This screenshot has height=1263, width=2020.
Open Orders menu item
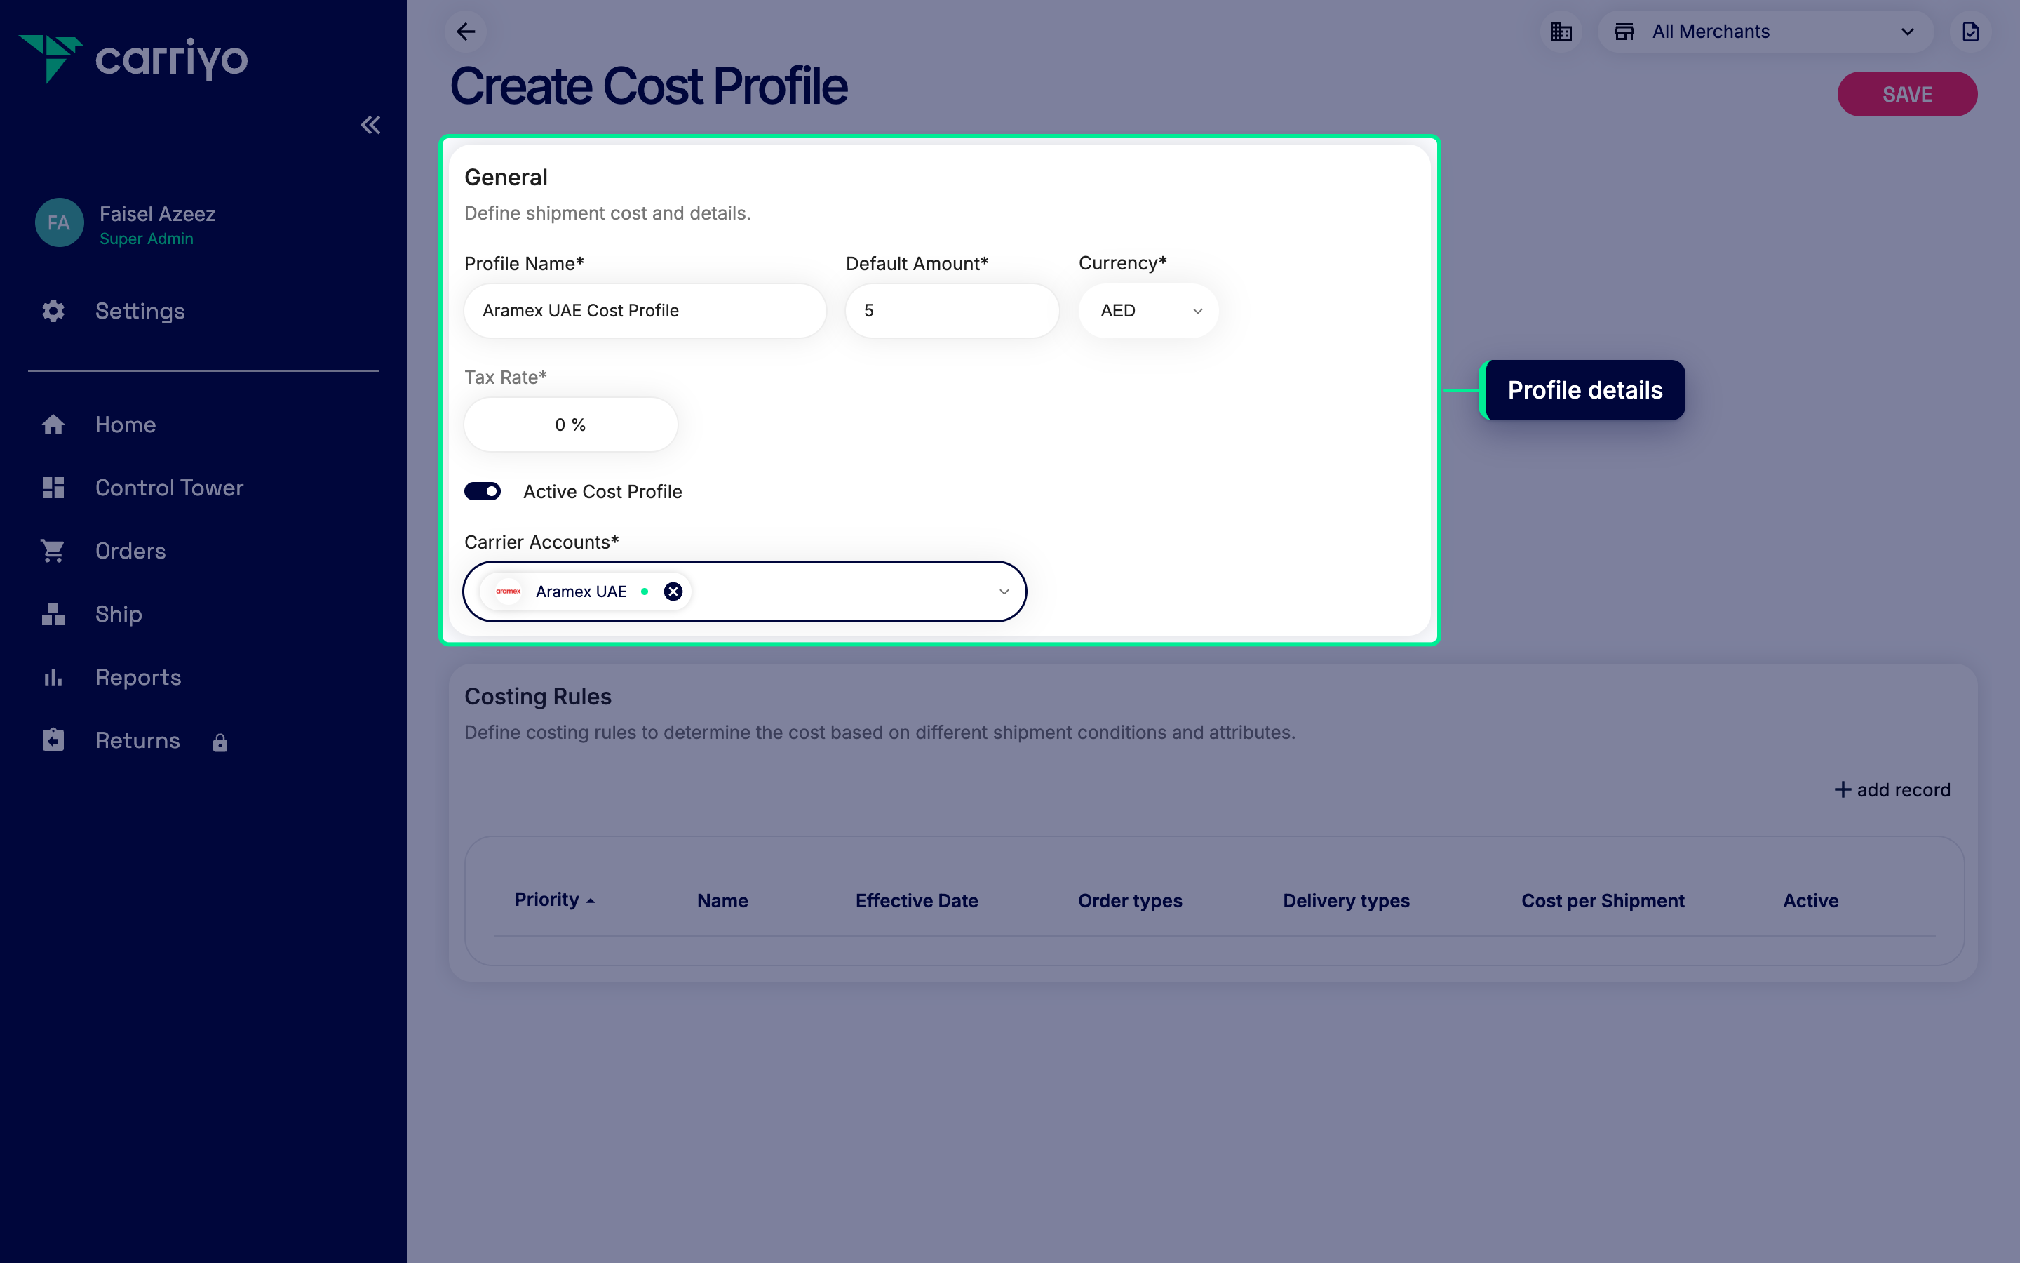tap(130, 552)
